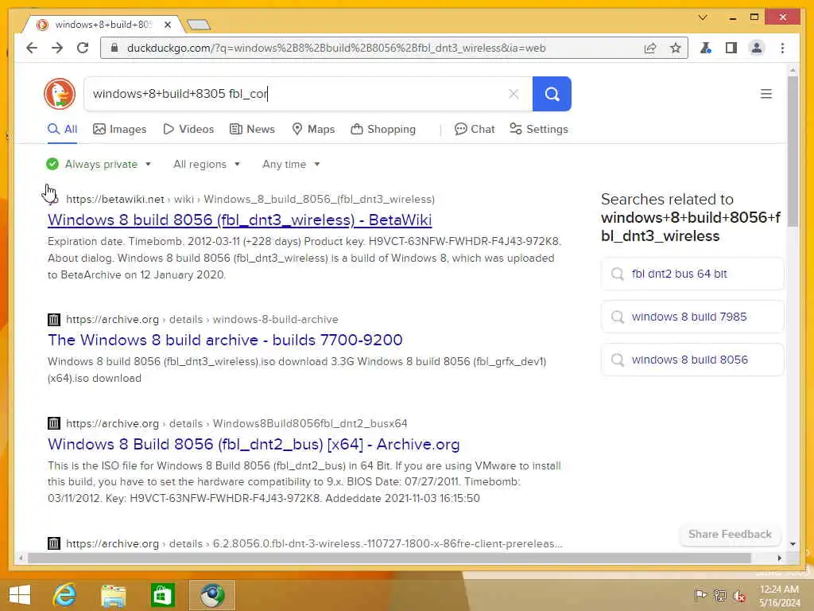Clear the search box with the X
Viewport: 814px width, 611px height.
(514, 94)
